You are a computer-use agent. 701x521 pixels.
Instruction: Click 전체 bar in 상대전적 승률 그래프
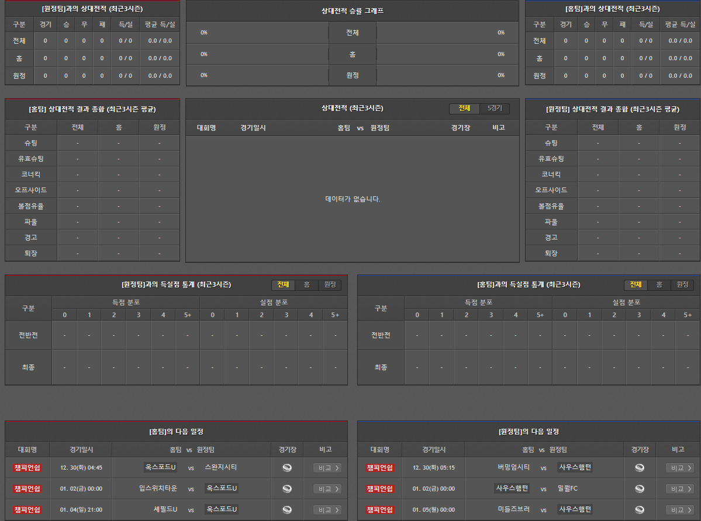click(x=352, y=33)
